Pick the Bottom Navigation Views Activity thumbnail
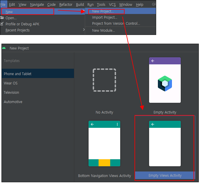The width and height of the screenshot is (200, 184). pos(104,144)
